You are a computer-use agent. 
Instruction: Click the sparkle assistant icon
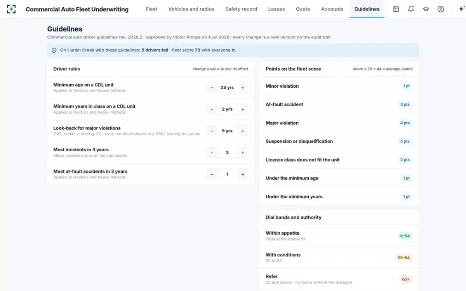(461, 9)
